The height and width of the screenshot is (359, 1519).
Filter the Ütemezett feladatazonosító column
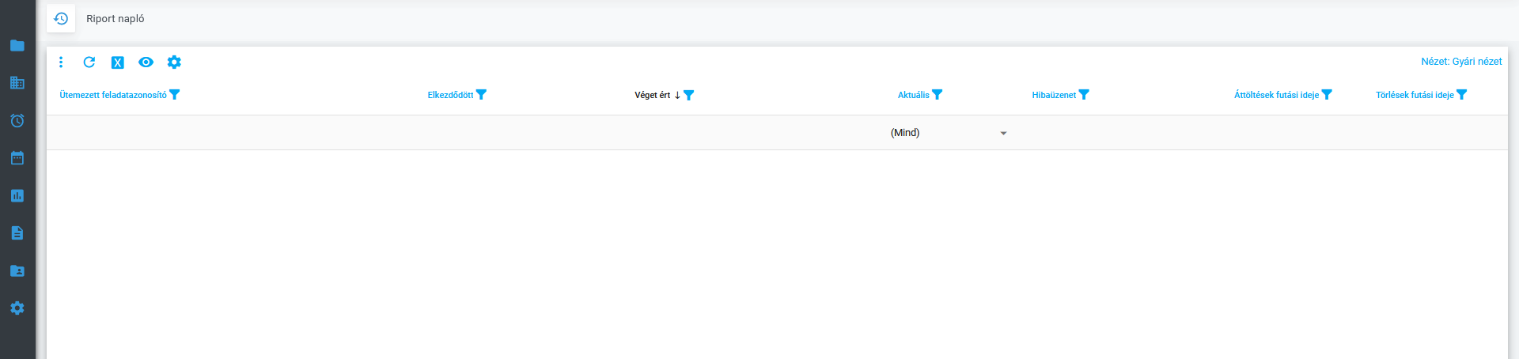pyautogui.click(x=175, y=95)
